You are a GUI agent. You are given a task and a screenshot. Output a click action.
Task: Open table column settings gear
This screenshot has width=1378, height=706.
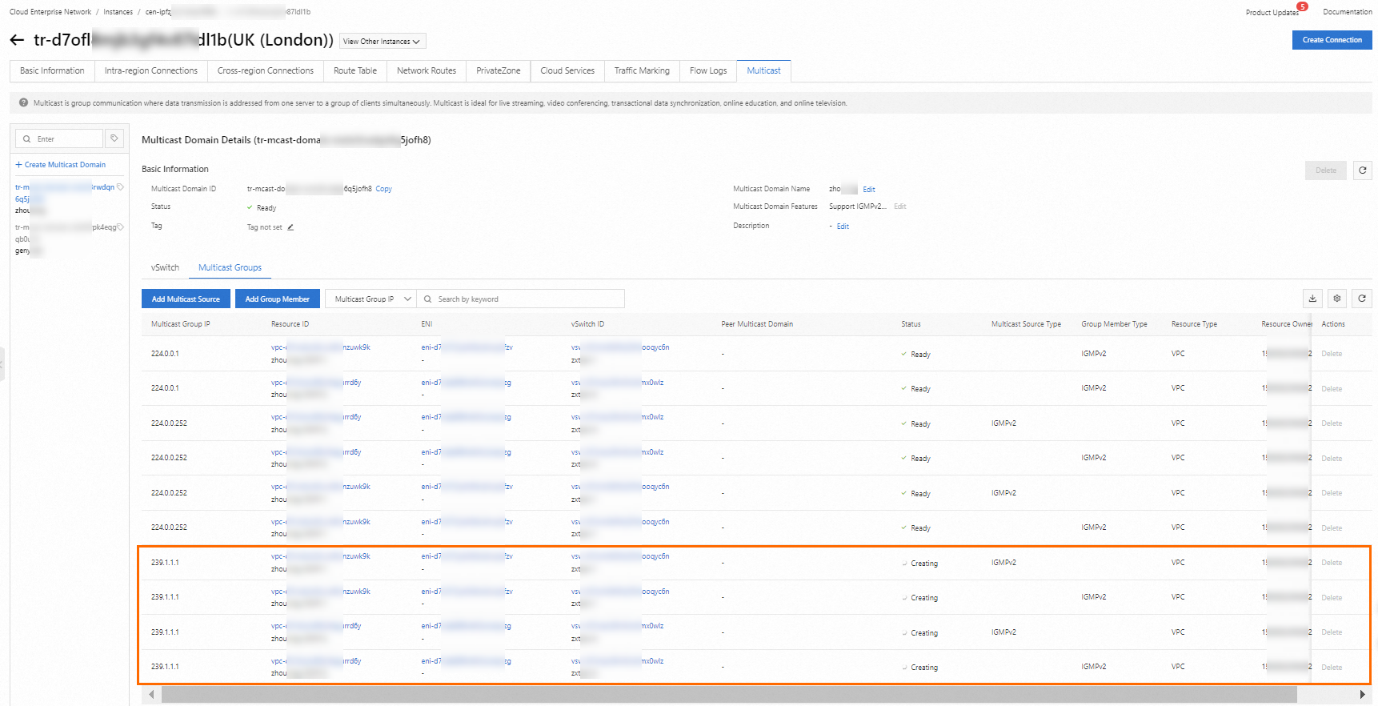tap(1337, 299)
